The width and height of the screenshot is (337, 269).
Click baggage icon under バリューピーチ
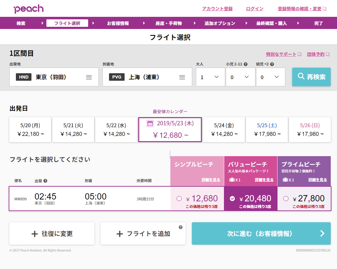(x=232, y=180)
